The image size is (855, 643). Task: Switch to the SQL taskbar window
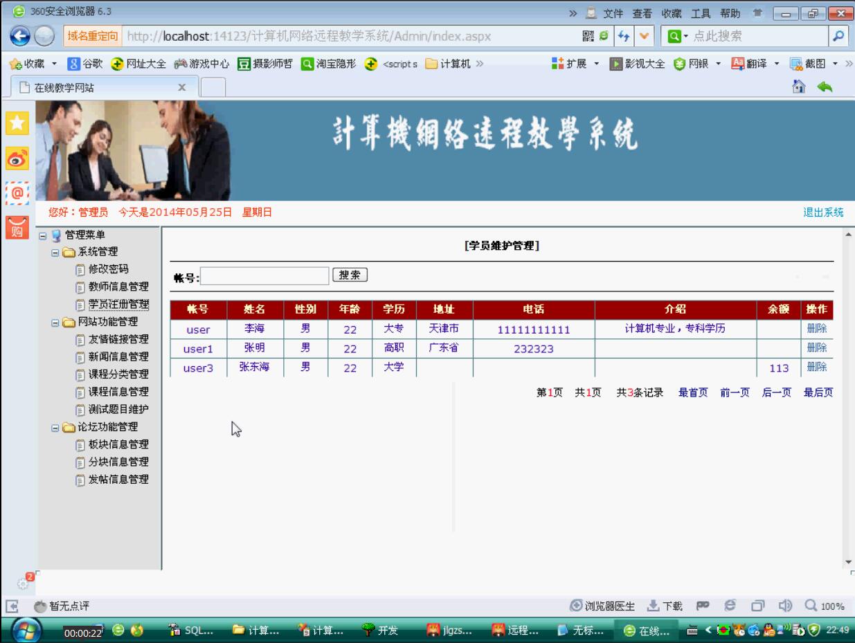coord(192,631)
